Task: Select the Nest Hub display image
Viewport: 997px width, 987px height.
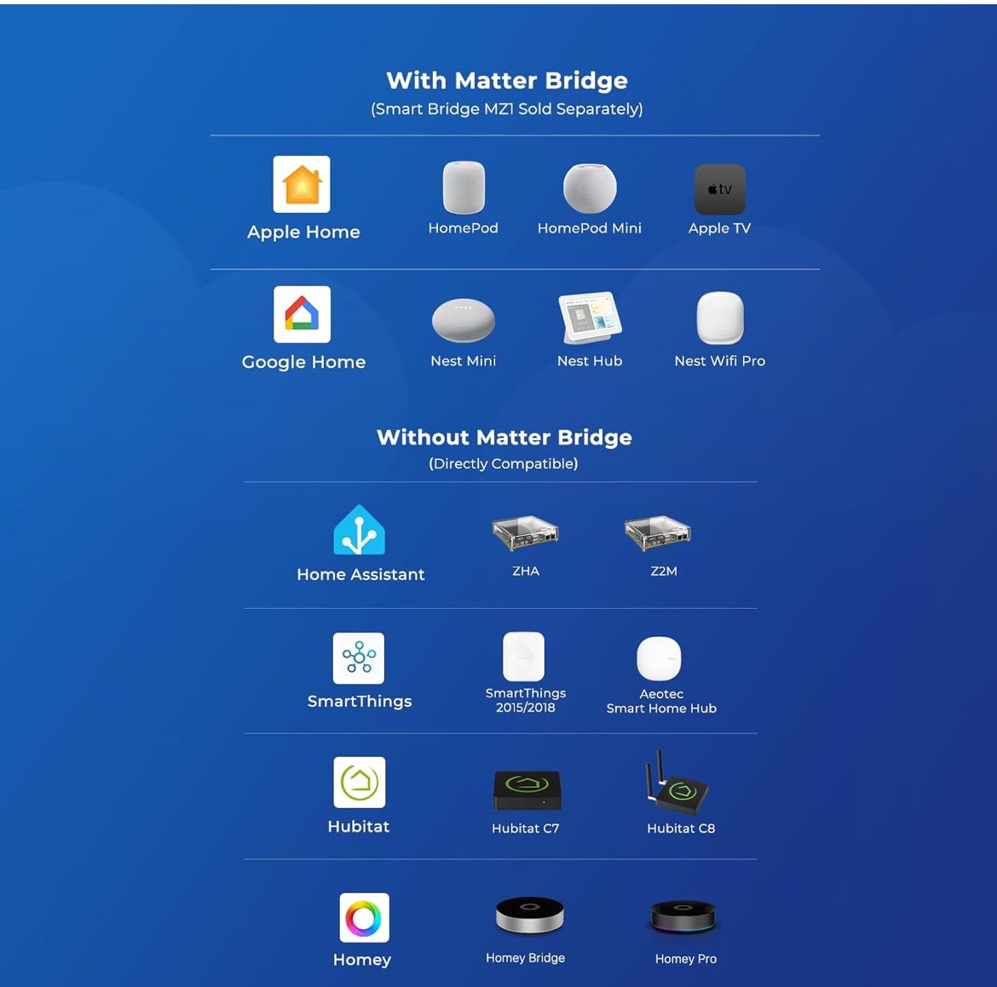Action: coord(590,317)
